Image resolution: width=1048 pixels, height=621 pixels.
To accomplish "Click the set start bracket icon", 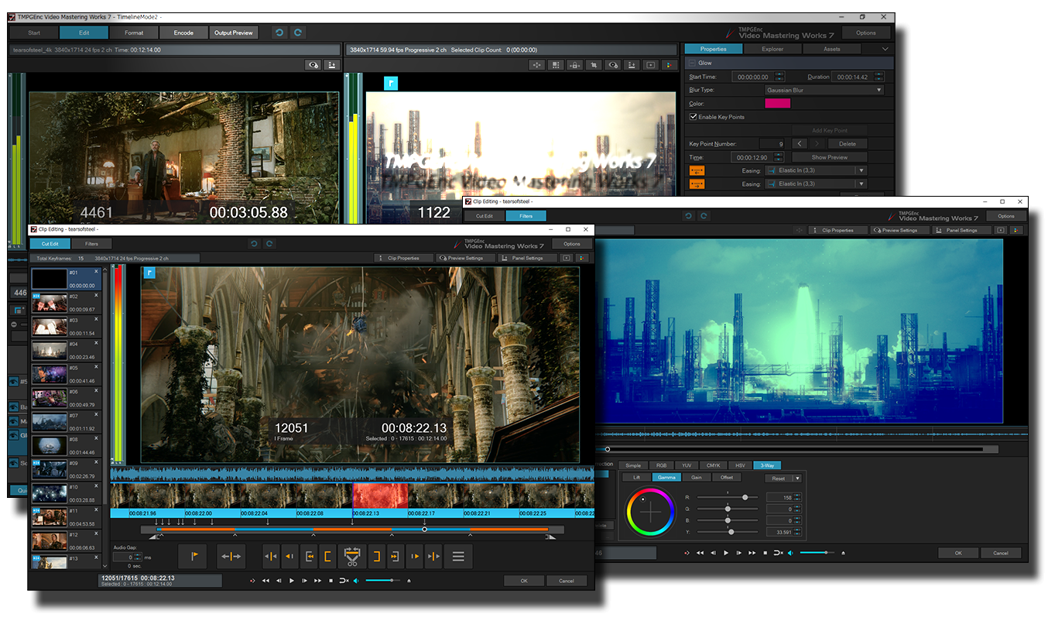I will point(328,556).
